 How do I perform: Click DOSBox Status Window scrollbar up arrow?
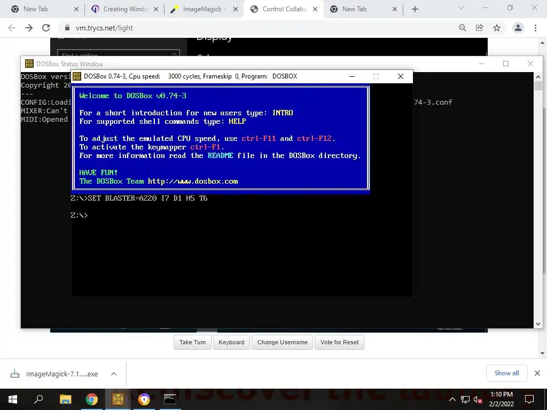click(x=538, y=77)
